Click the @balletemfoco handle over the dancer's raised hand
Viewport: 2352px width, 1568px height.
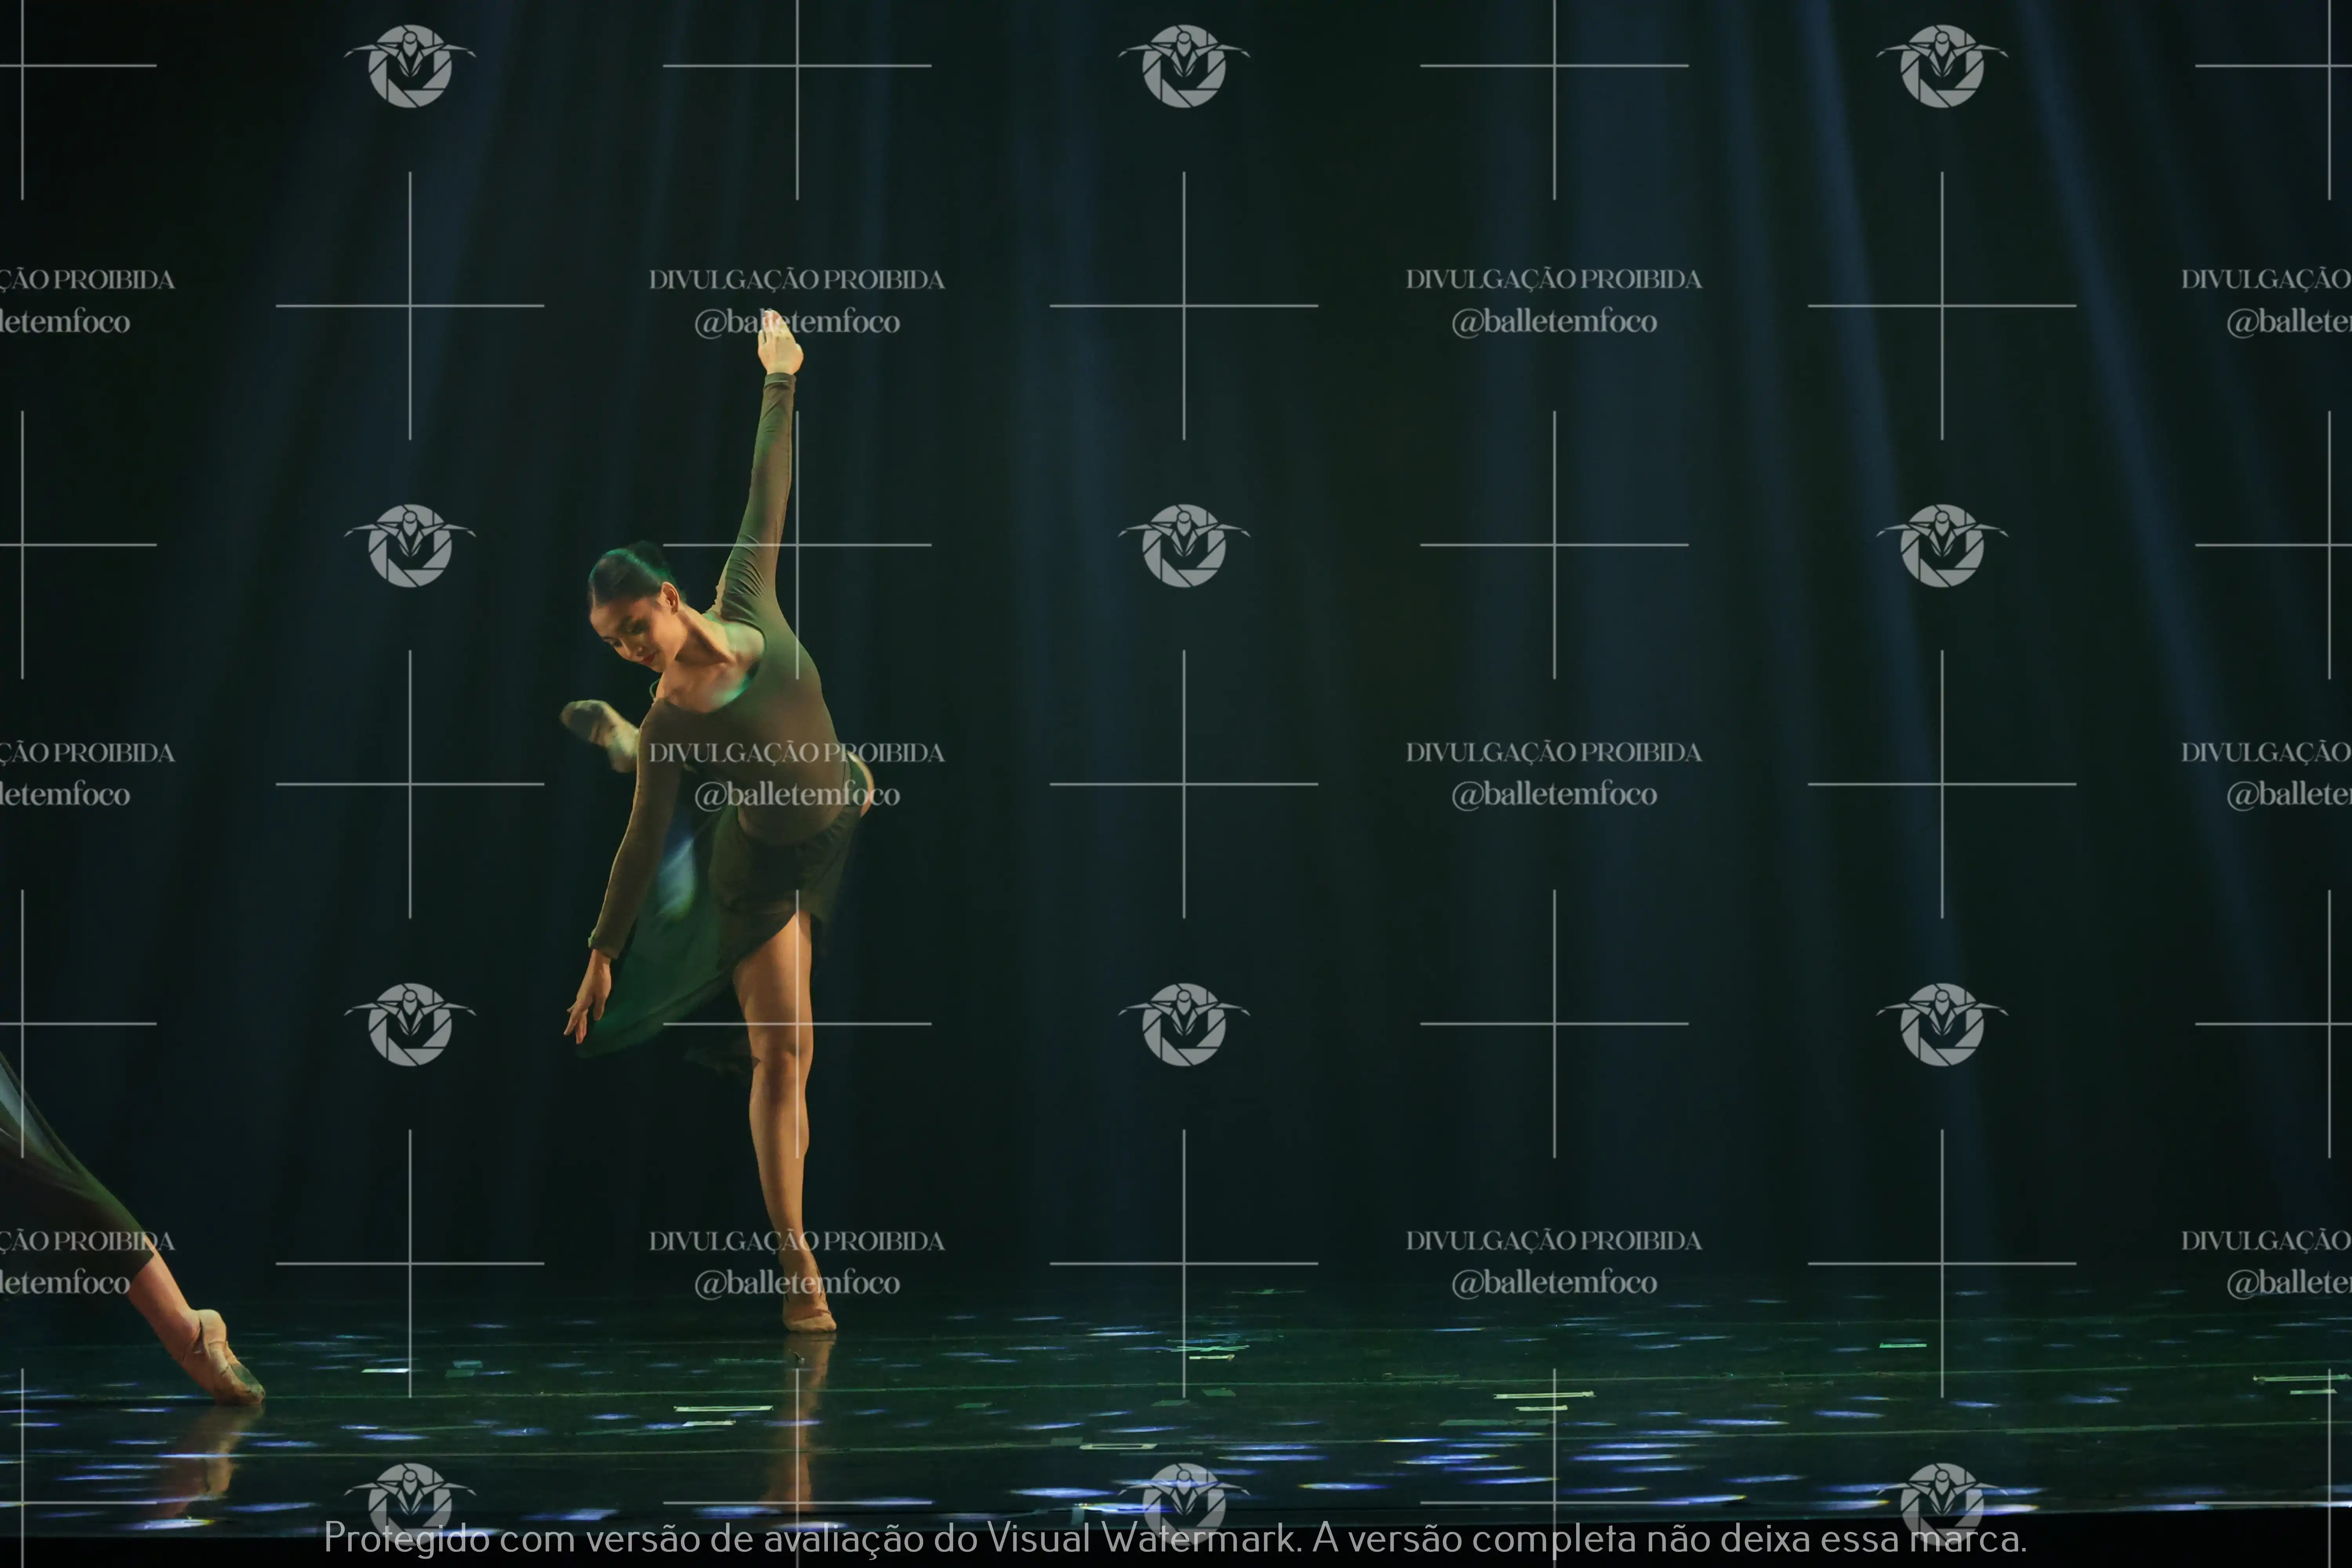(797, 322)
